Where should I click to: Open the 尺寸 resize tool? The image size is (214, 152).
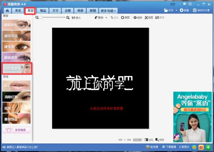160,18
